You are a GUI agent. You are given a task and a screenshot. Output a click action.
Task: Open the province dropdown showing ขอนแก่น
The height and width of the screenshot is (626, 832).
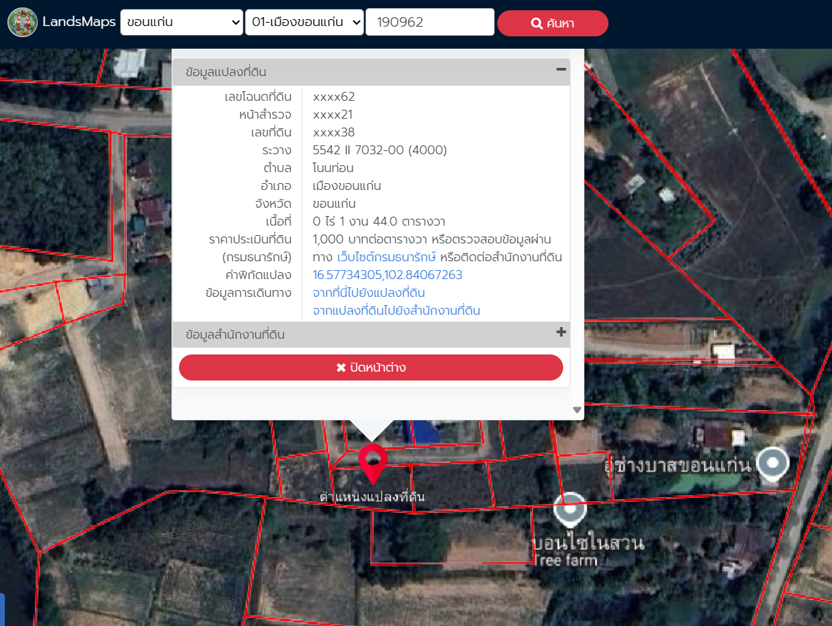coord(181,23)
